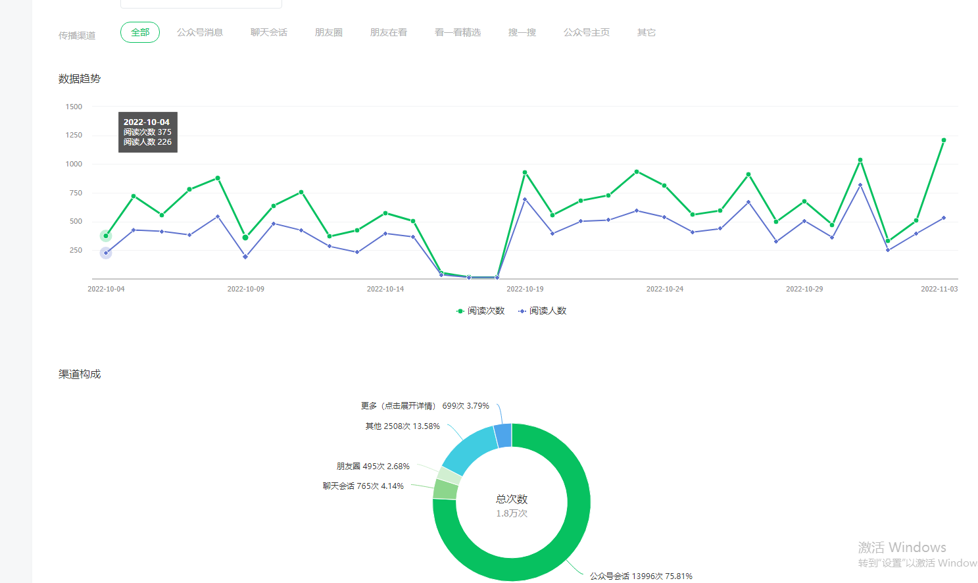Click the 750 y-axis label

[x=76, y=193]
